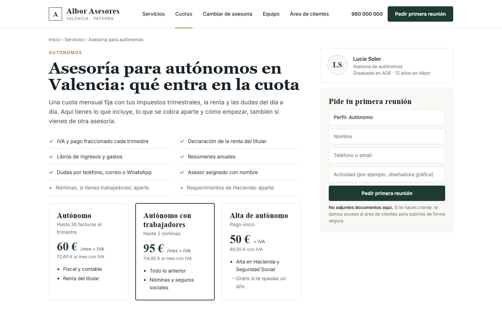Call the 960 000 000 phone link
Screen dimensions: 502x314
pos(367,14)
